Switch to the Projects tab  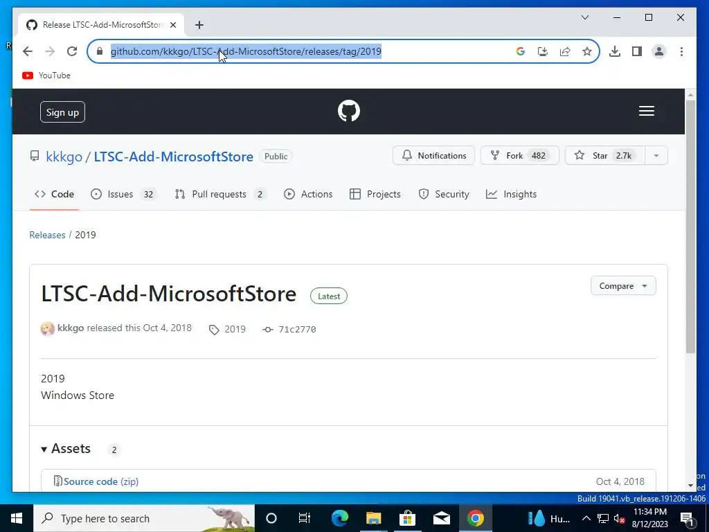pos(375,194)
